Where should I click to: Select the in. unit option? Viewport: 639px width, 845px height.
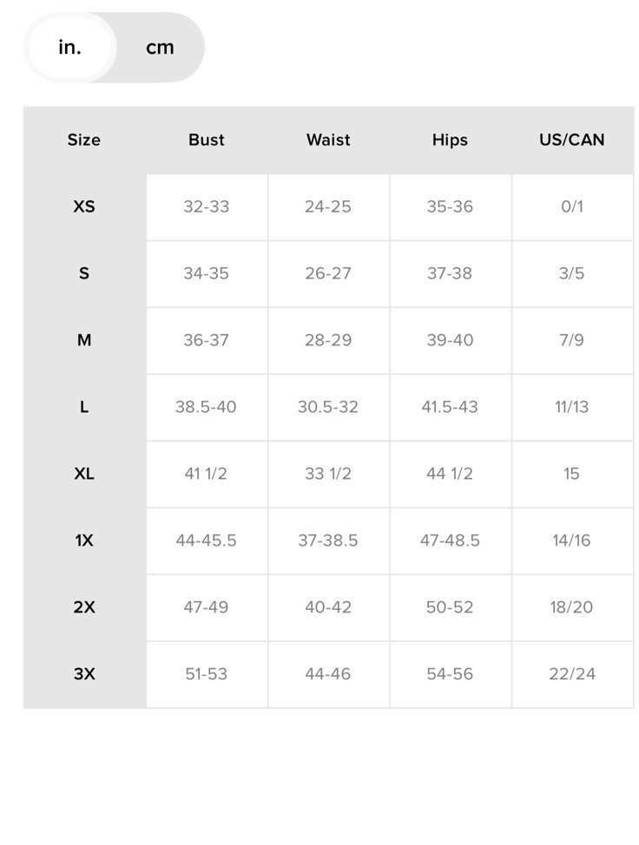(70, 48)
